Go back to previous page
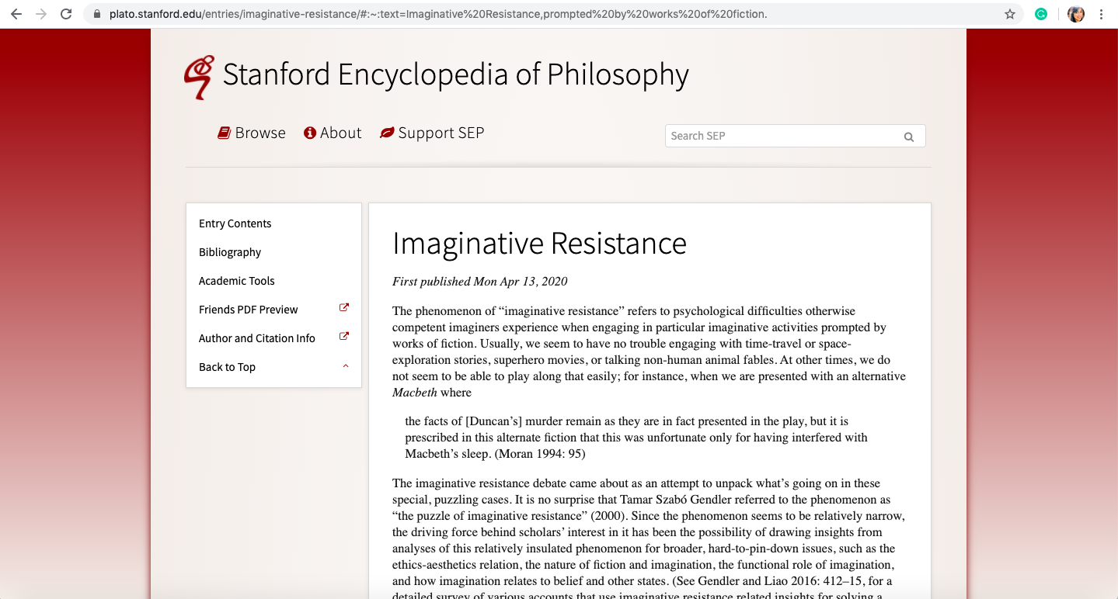The image size is (1118, 599). 16,14
